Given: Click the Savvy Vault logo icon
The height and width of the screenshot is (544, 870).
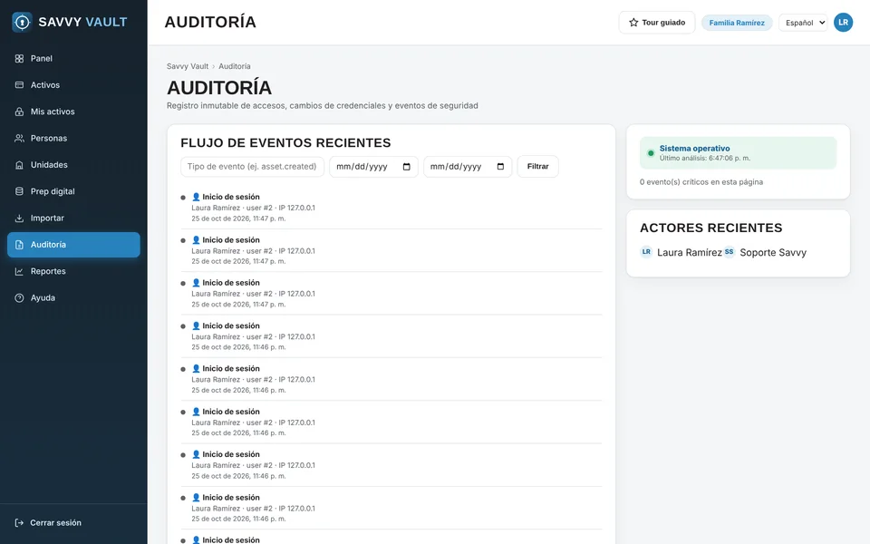Looking at the screenshot, I should [22, 22].
